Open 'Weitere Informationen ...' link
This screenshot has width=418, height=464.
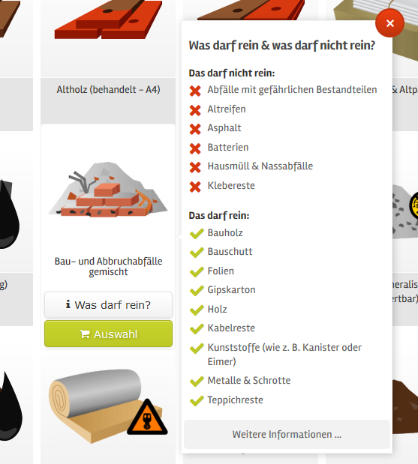(x=287, y=435)
